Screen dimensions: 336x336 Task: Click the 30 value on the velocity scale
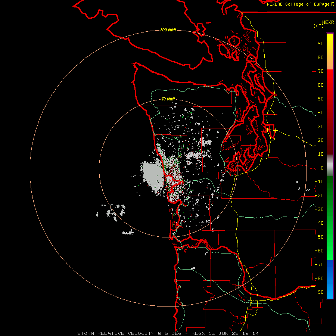click(321, 127)
